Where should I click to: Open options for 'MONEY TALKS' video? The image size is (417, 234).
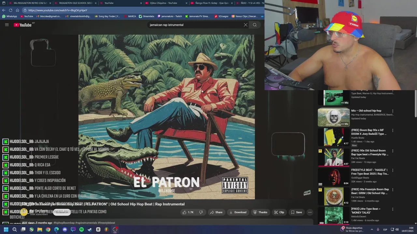coord(393,209)
